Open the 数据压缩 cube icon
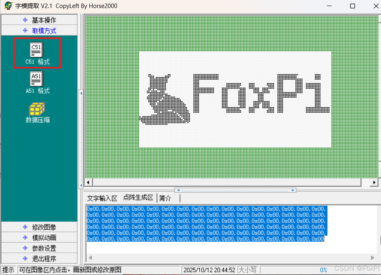 point(37,112)
